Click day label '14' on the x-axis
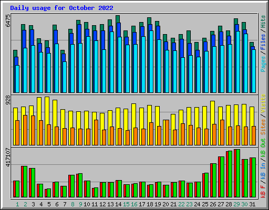This screenshot has height=210, width=269. click(x=118, y=204)
